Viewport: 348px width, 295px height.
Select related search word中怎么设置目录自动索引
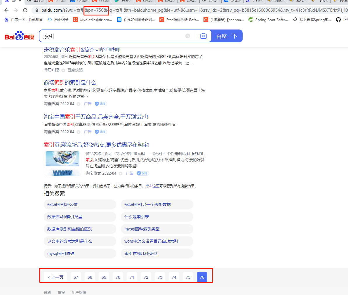pyautogui.click(x=157, y=241)
